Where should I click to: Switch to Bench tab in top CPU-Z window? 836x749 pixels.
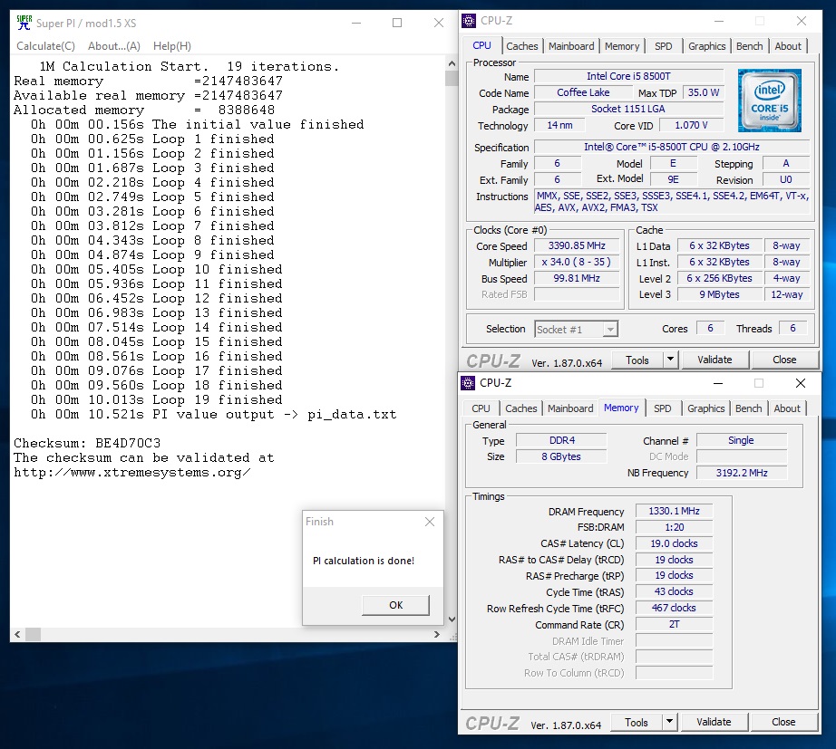[x=749, y=46]
